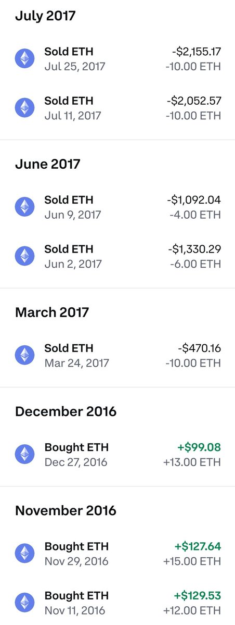Viewport: 235px width, 625px height.
Task: Open the -$2,155.17 Sold ETH transaction
Action: click(117, 59)
